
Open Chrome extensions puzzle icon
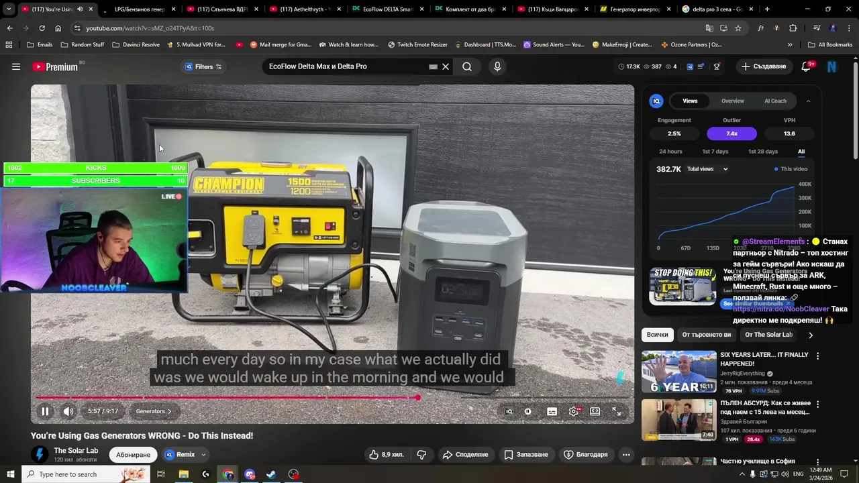793,28
